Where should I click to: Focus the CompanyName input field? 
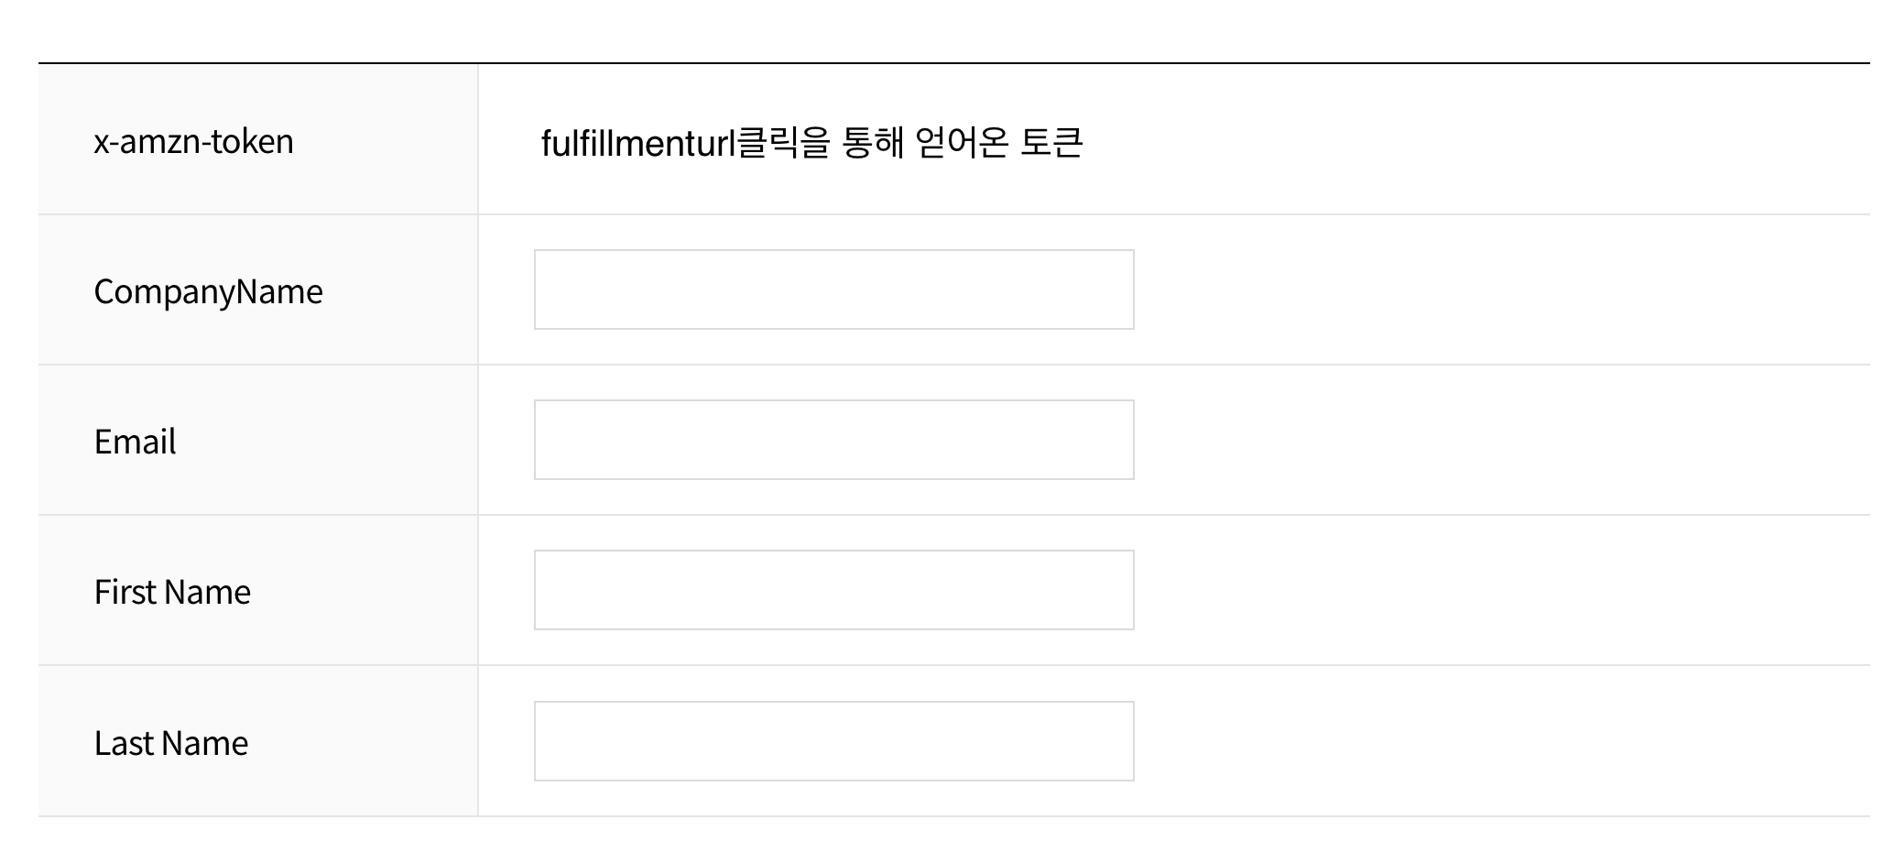pyautogui.click(x=834, y=289)
